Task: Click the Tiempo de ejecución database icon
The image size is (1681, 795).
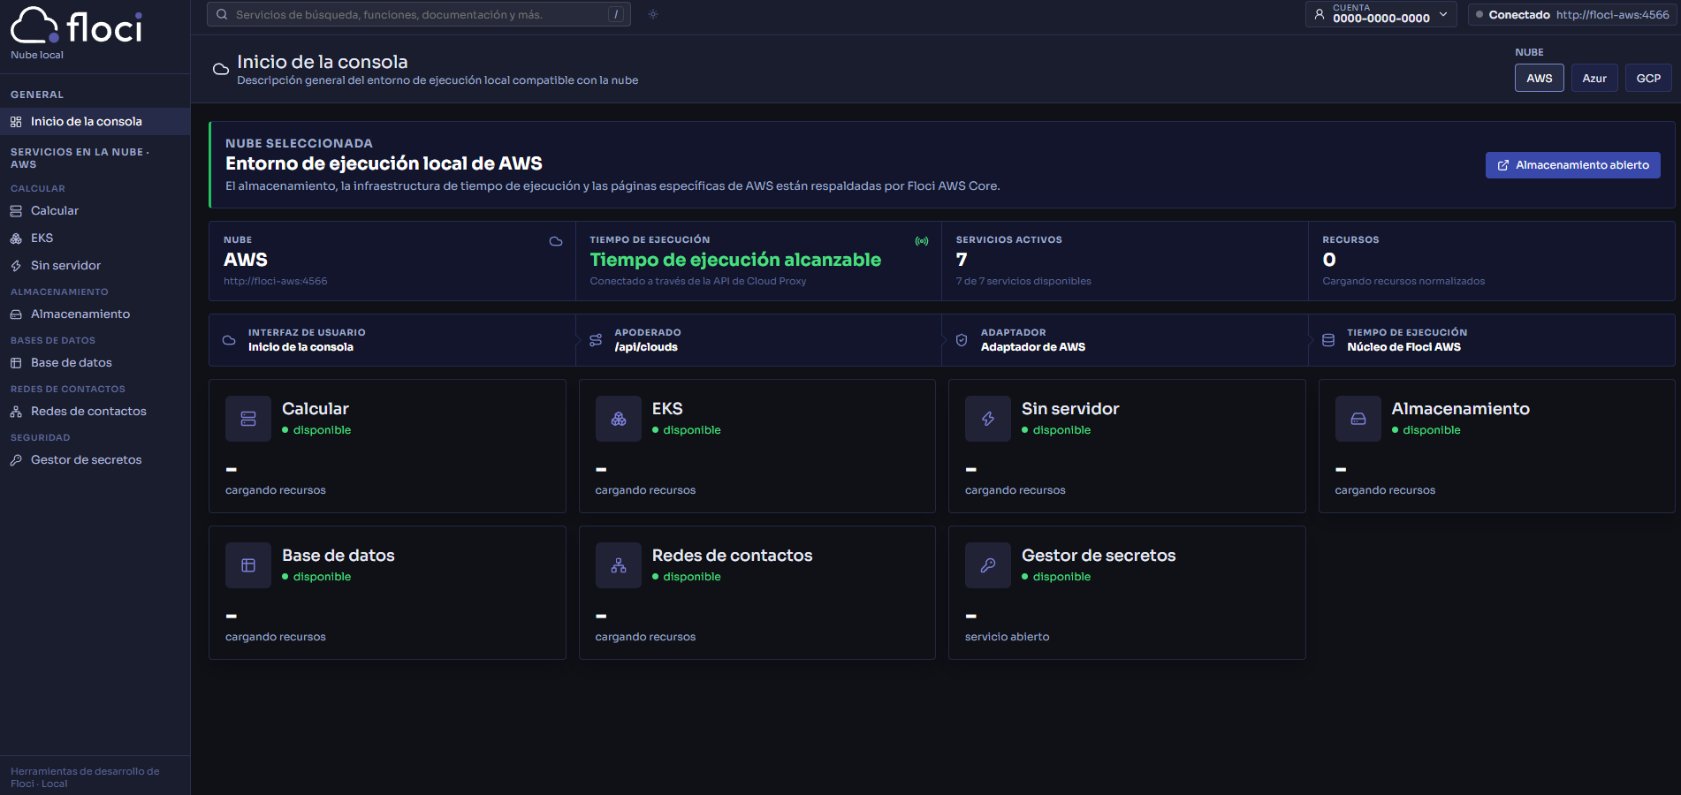Action: (x=1328, y=340)
